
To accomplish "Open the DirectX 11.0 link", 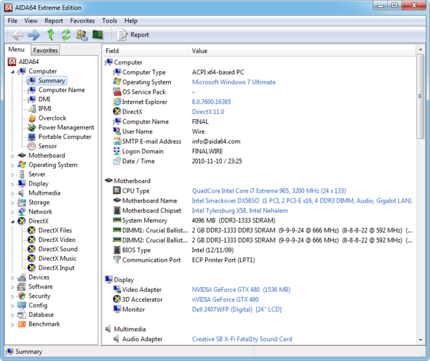I will (x=208, y=112).
